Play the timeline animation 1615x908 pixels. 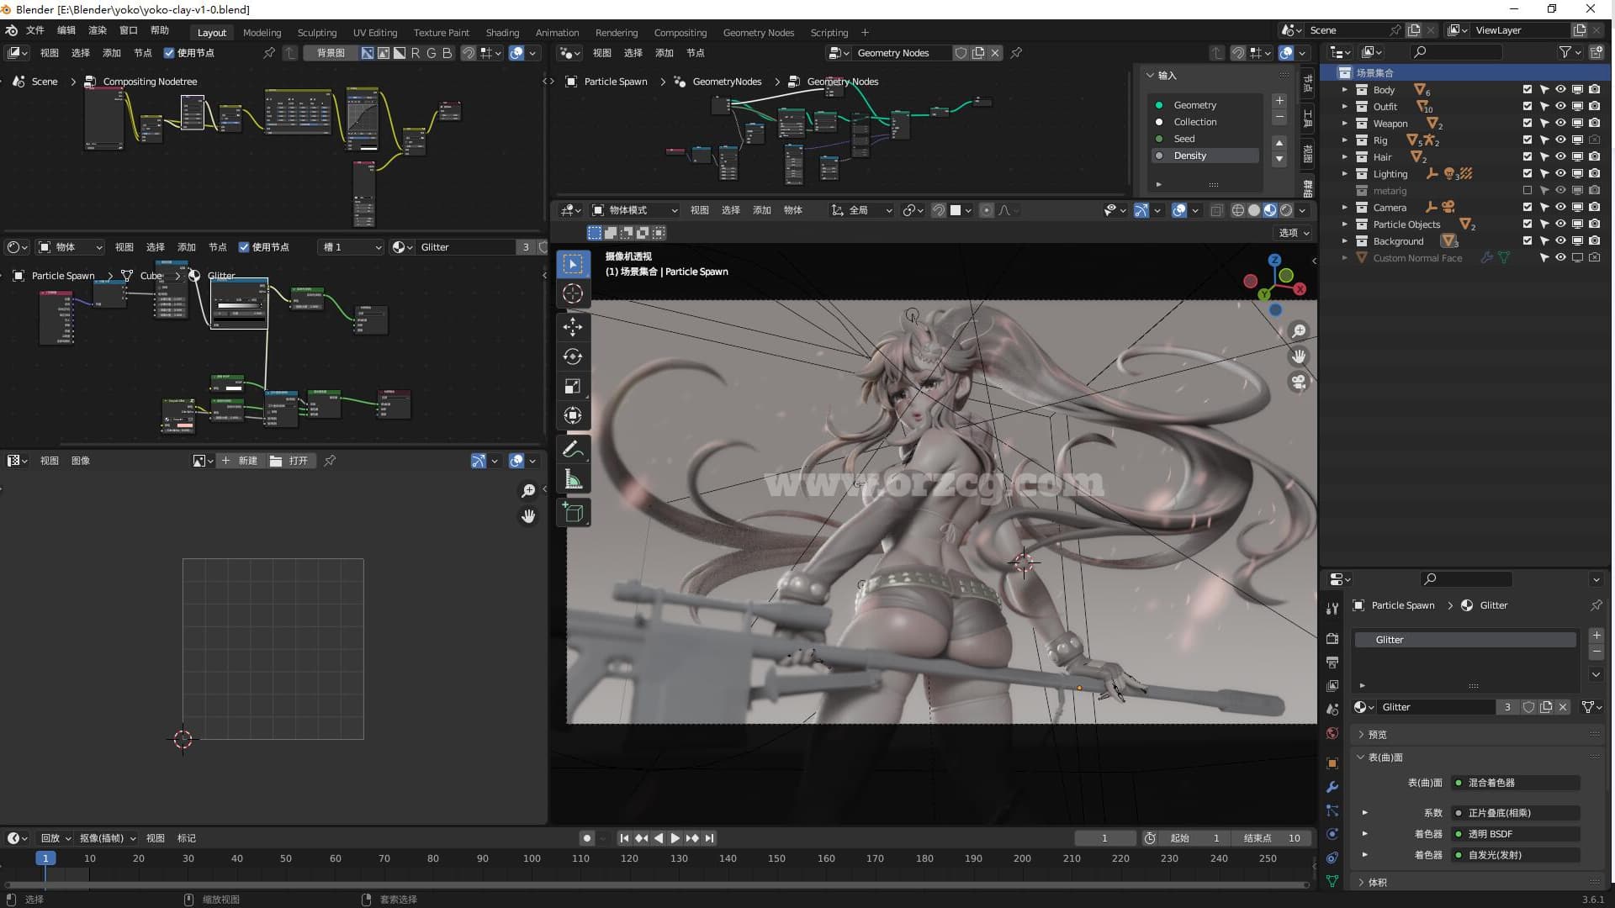[x=675, y=838]
